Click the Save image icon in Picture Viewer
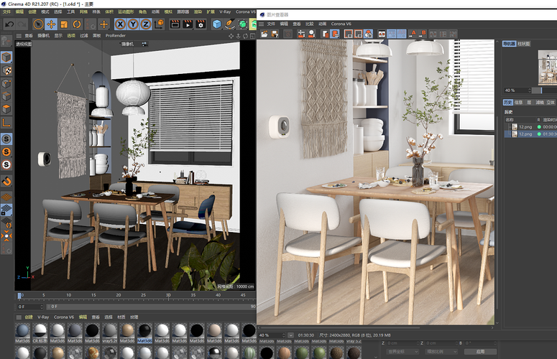This screenshot has height=359, width=557. 275,34
